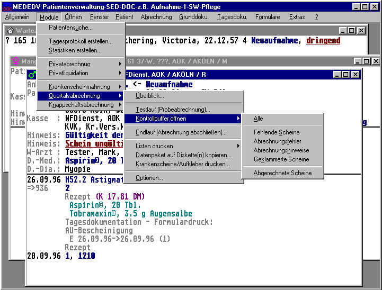This screenshot has height=290, width=382.
Task: Select Datenpaket auf Diskette(n) kopieren...
Action: click(x=184, y=155)
